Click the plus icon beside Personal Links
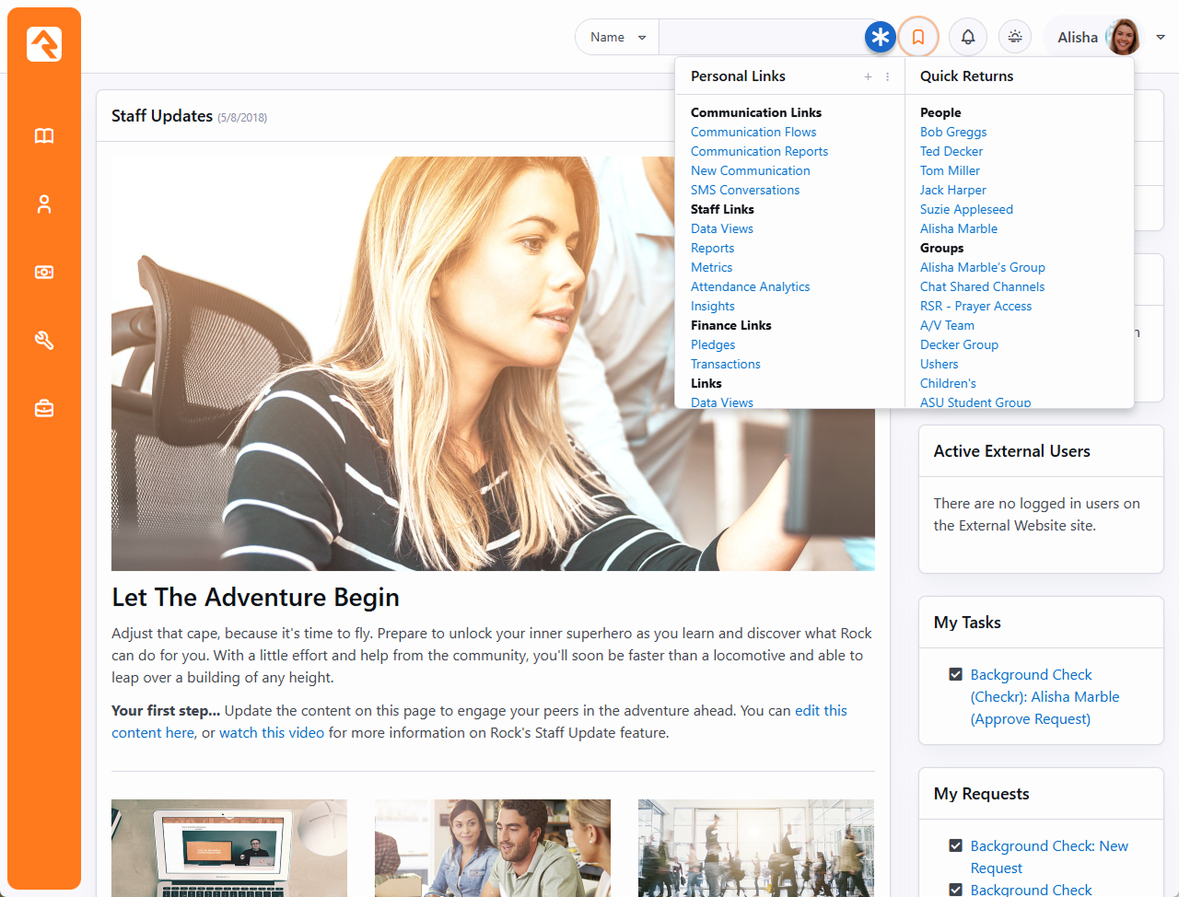 (868, 77)
